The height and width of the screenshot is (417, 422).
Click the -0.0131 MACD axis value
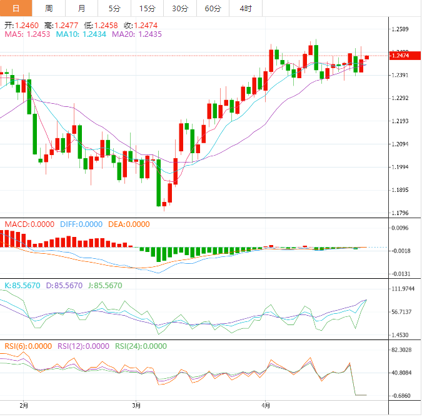[401, 274]
